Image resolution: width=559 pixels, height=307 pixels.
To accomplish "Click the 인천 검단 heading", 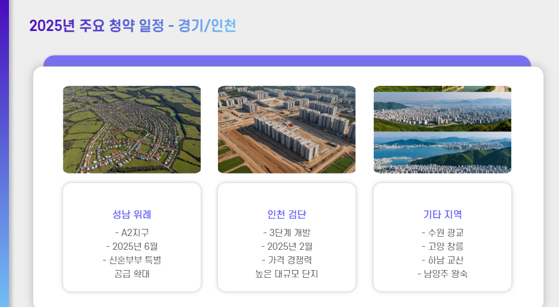I will tap(287, 215).
